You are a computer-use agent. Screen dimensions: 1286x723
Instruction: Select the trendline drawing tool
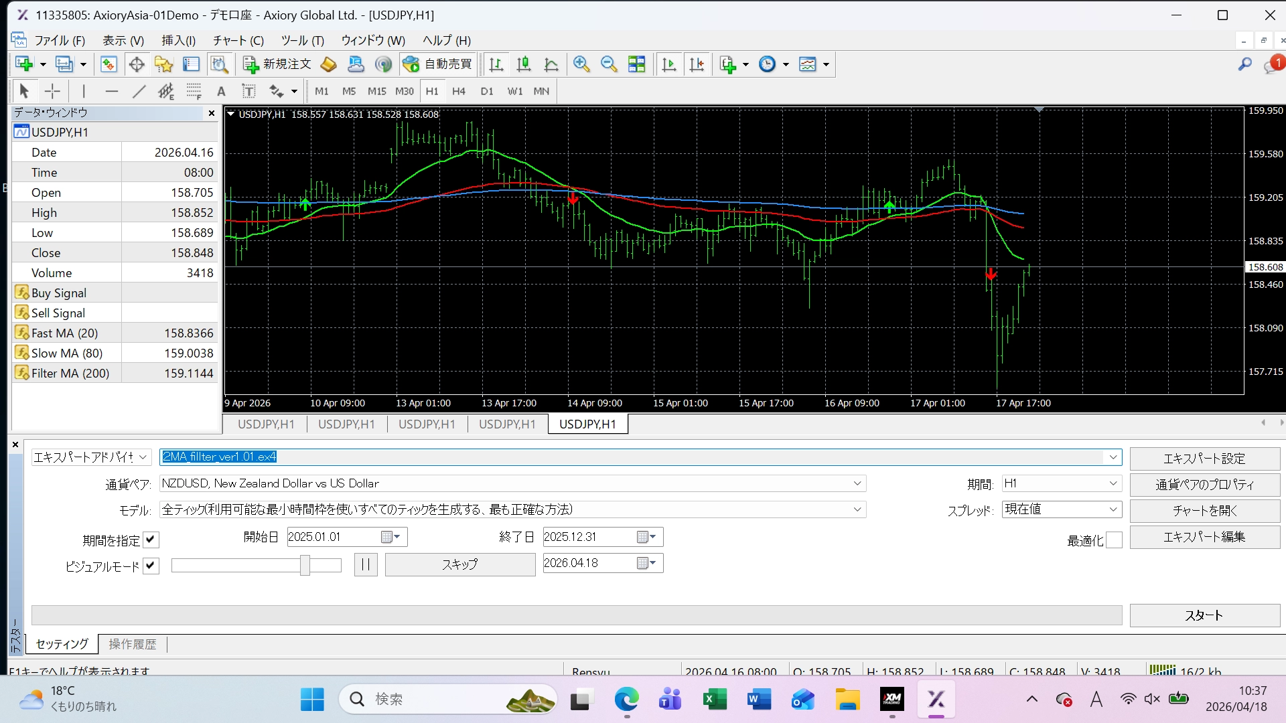click(x=139, y=91)
